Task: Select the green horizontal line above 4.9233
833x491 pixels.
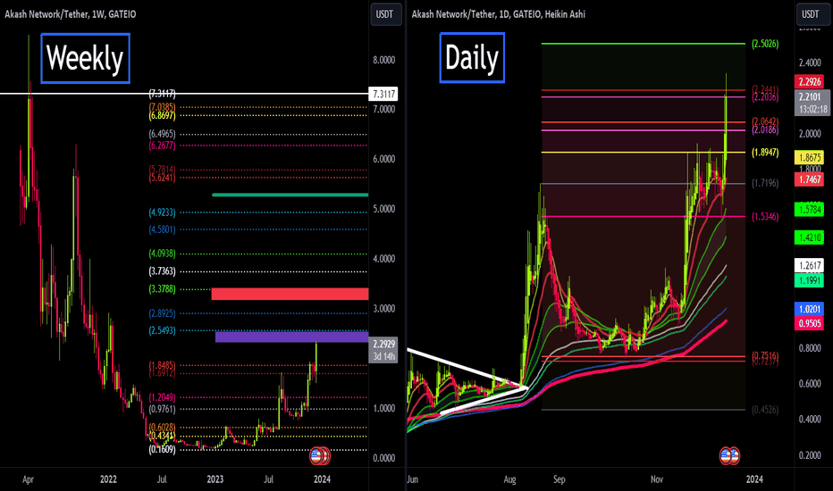Action: tap(290, 195)
